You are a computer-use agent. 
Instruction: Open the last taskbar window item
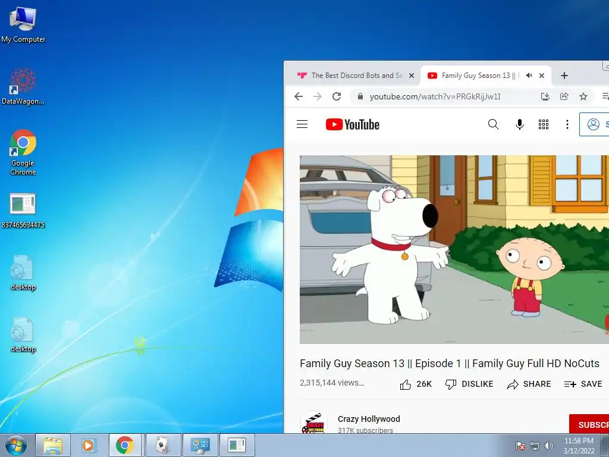click(237, 445)
